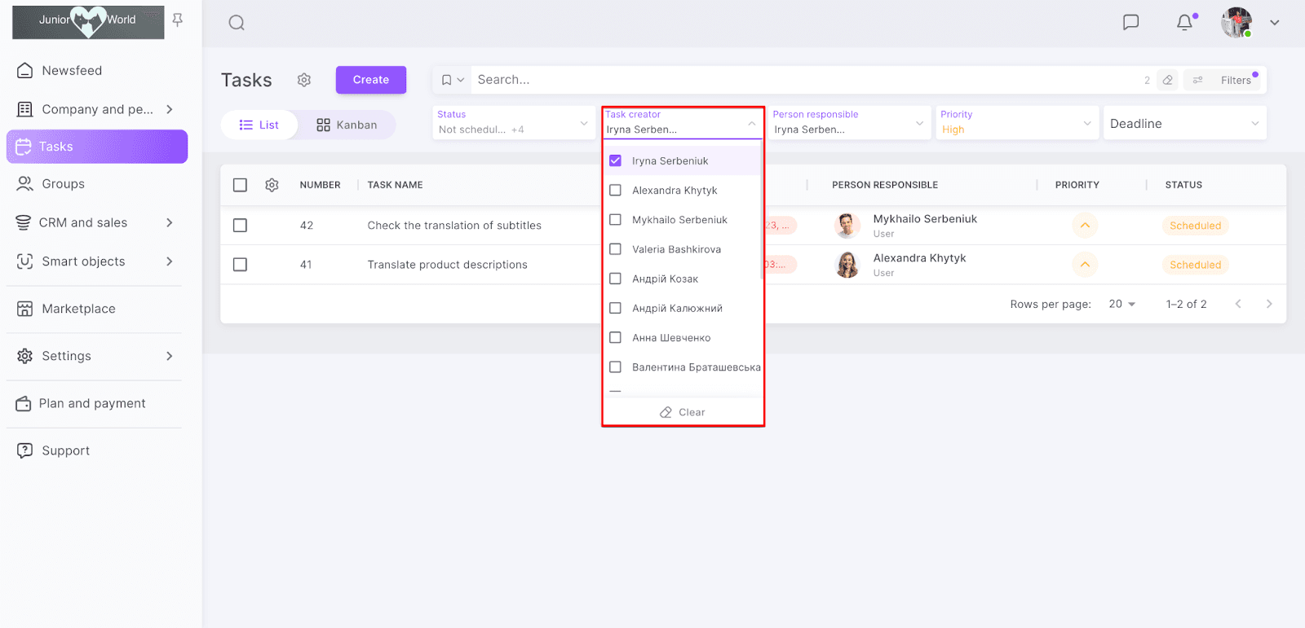Open Marketplace from the sidebar
1305x628 pixels.
click(x=78, y=309)
